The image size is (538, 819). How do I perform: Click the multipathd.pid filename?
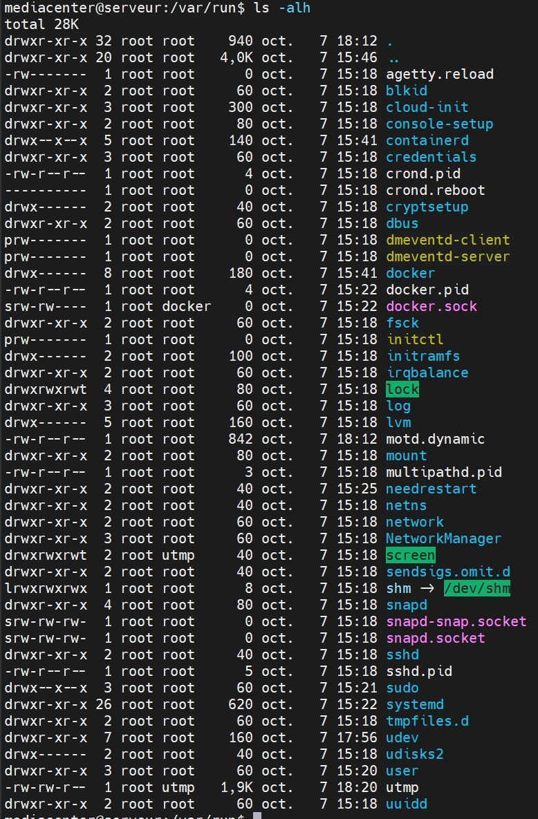443,472
